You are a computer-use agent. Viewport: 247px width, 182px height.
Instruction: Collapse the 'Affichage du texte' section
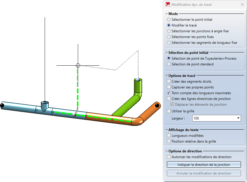[x=167, y=130]
